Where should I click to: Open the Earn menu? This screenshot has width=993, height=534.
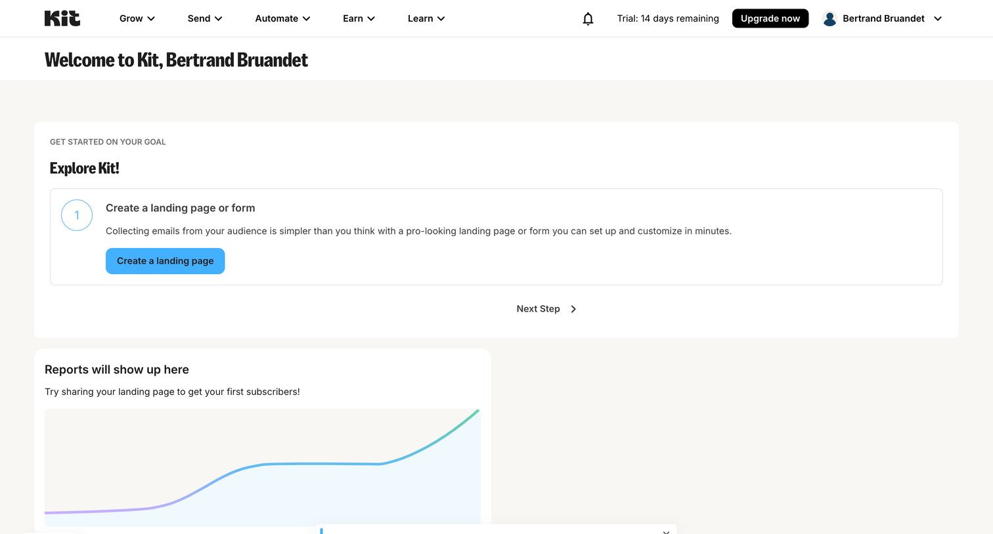pyautogui.click(x=359, y=18)
